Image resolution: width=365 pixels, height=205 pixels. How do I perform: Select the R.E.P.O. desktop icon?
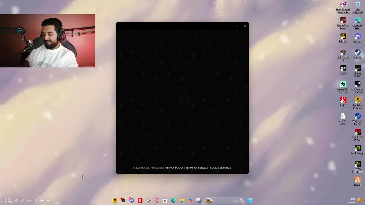(x=343, y=38)
